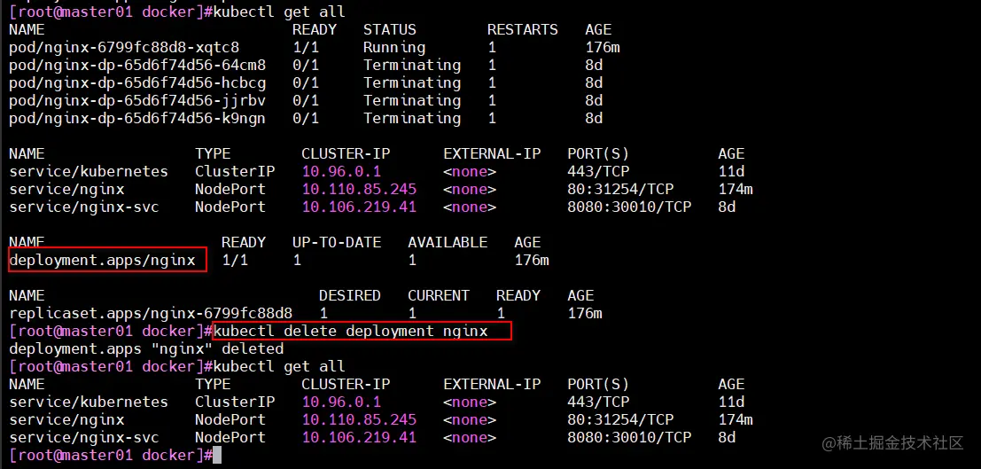Click pod name ending in hcbcg
Screen dimensions: 981x469
(137, 82)
